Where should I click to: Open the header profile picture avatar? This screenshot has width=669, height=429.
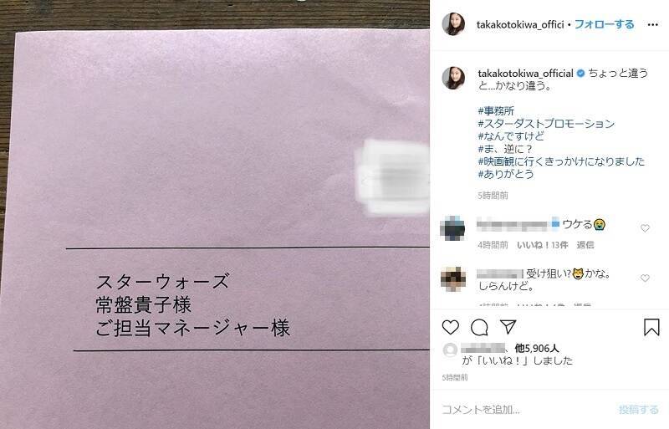[x=453, y=24]
